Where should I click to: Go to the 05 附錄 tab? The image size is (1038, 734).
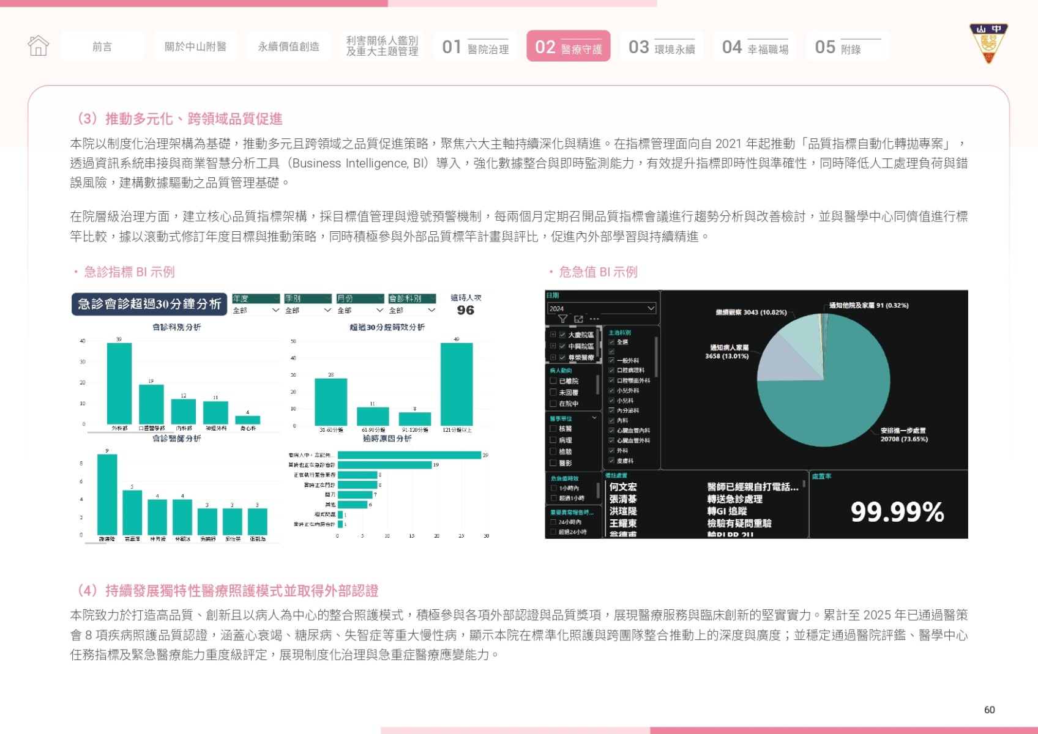[848, 46]
